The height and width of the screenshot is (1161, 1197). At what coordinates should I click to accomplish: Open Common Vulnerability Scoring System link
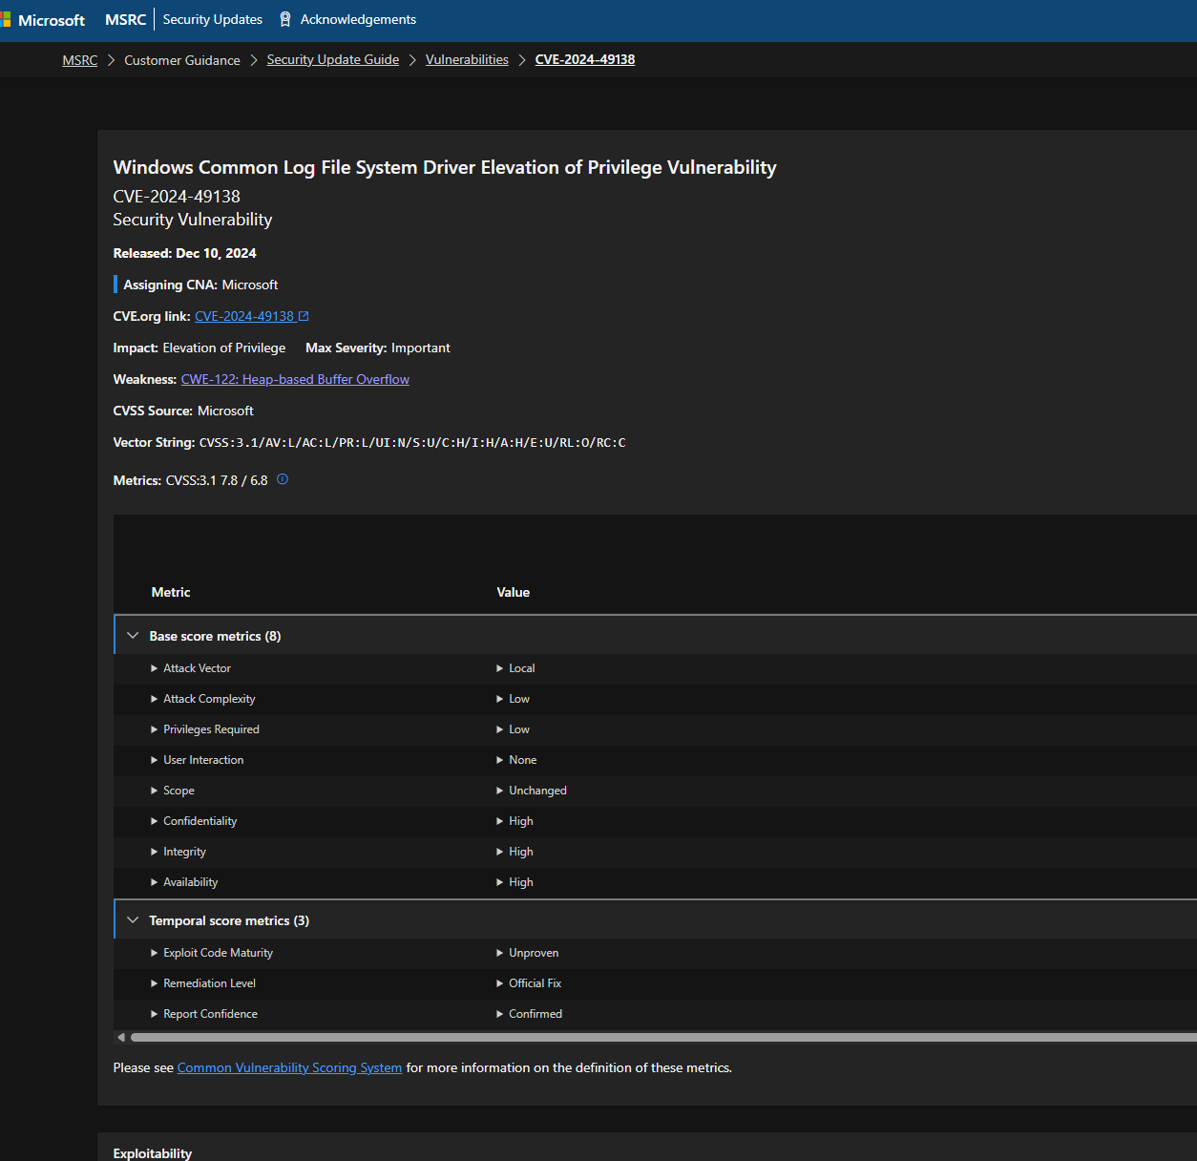point(289,1067)
